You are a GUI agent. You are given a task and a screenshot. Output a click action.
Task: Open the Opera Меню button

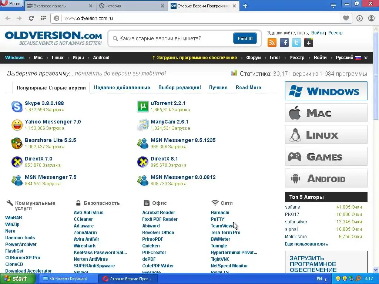click(11, 4)
